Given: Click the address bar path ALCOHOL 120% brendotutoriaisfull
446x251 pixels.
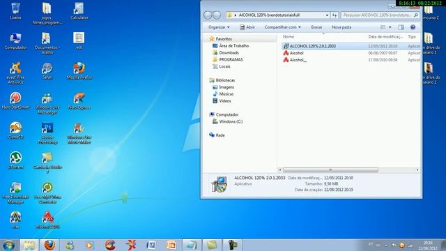Looking at the screenshot, I should point(269,15).
